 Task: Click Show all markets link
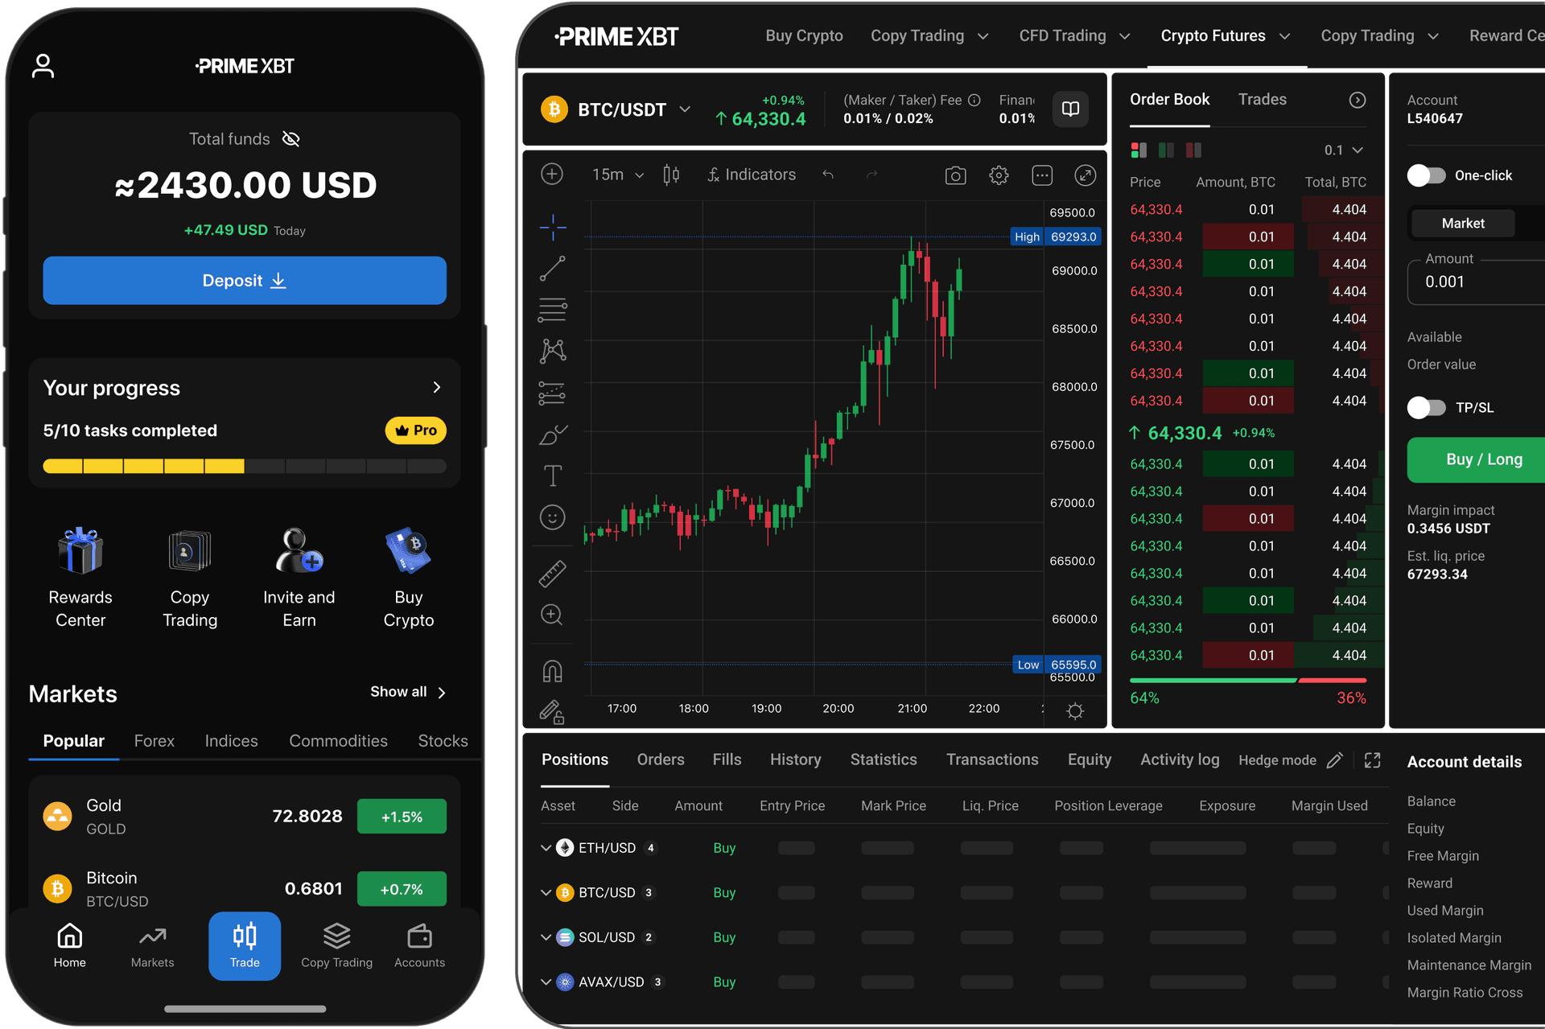click(x=408, y=692)
